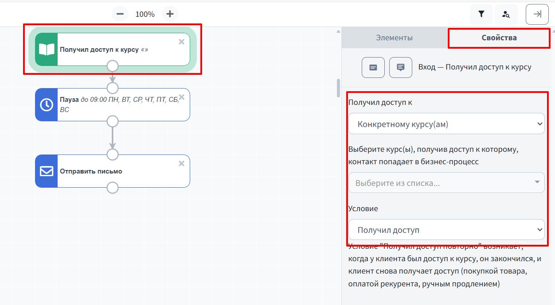Switch to the Элементы tab
This screenshot has height=305, width=555.
(x=394, y=38)
